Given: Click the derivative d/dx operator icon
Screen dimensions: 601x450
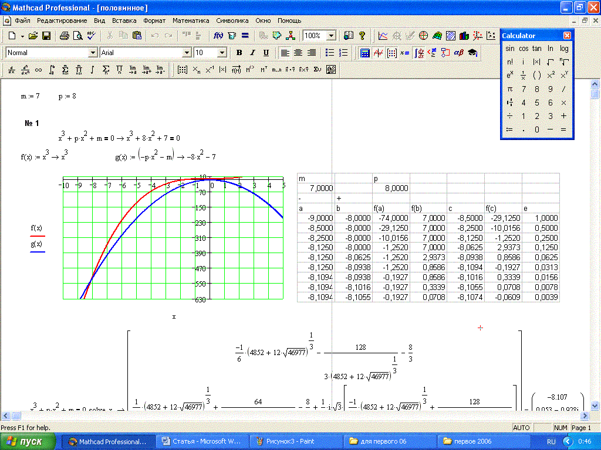Looking at the screenshot, I should tap(12, 70).
